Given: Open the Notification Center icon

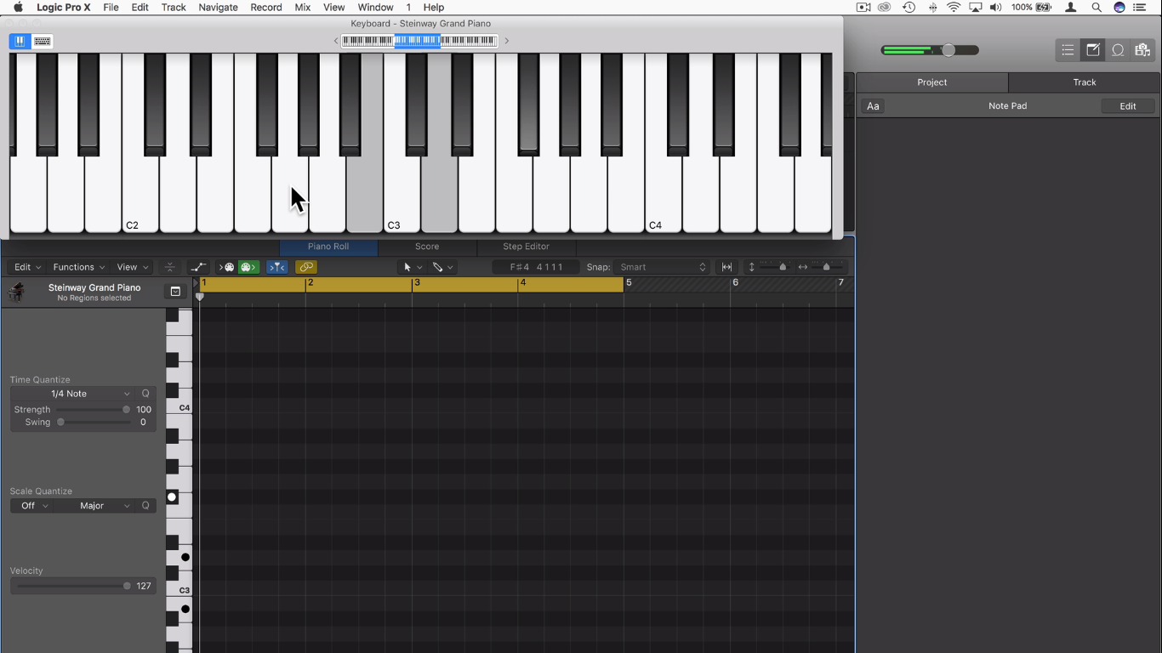Looking at the screenshot, I should pyautogui.click(x=1141, y=8).
